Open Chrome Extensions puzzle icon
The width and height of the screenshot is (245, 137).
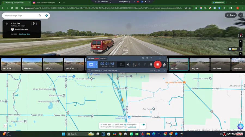pyautogui.click(x=224, y=8)
